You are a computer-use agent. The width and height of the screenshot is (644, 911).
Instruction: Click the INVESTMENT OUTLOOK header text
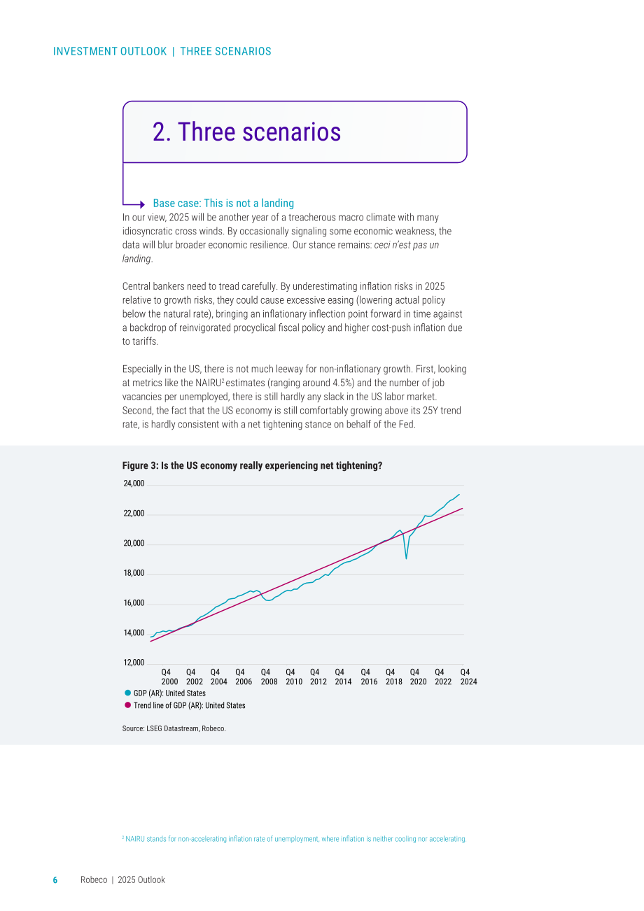coord(110,52)
